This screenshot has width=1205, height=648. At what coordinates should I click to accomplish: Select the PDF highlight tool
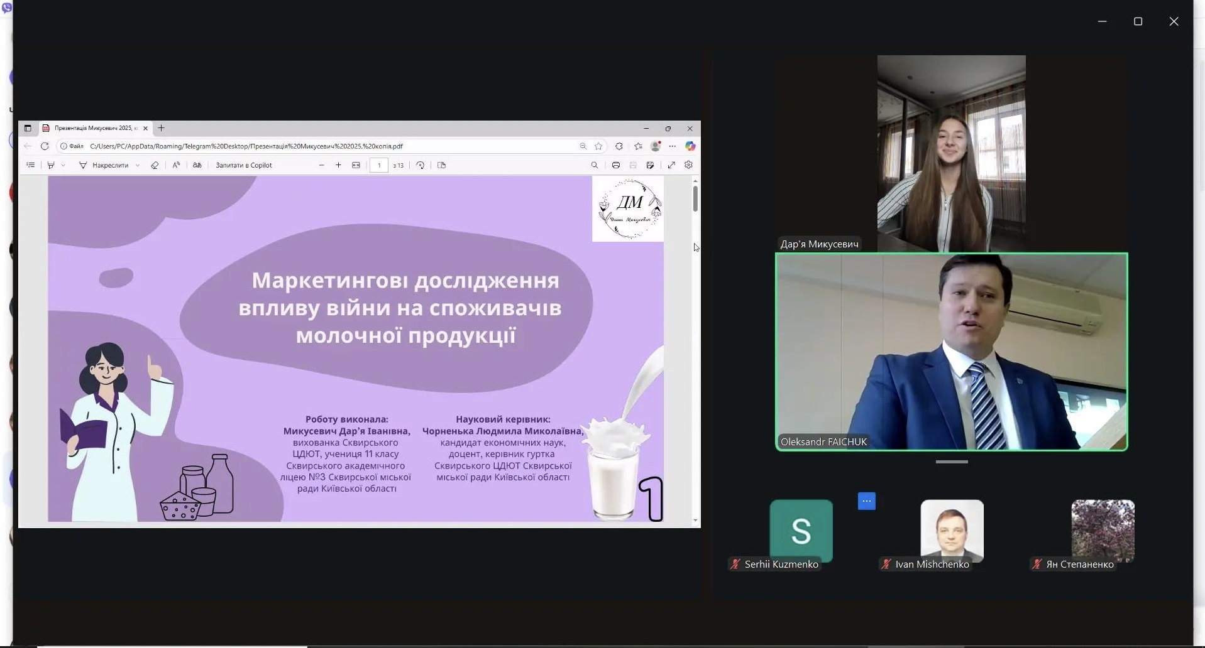51,165
